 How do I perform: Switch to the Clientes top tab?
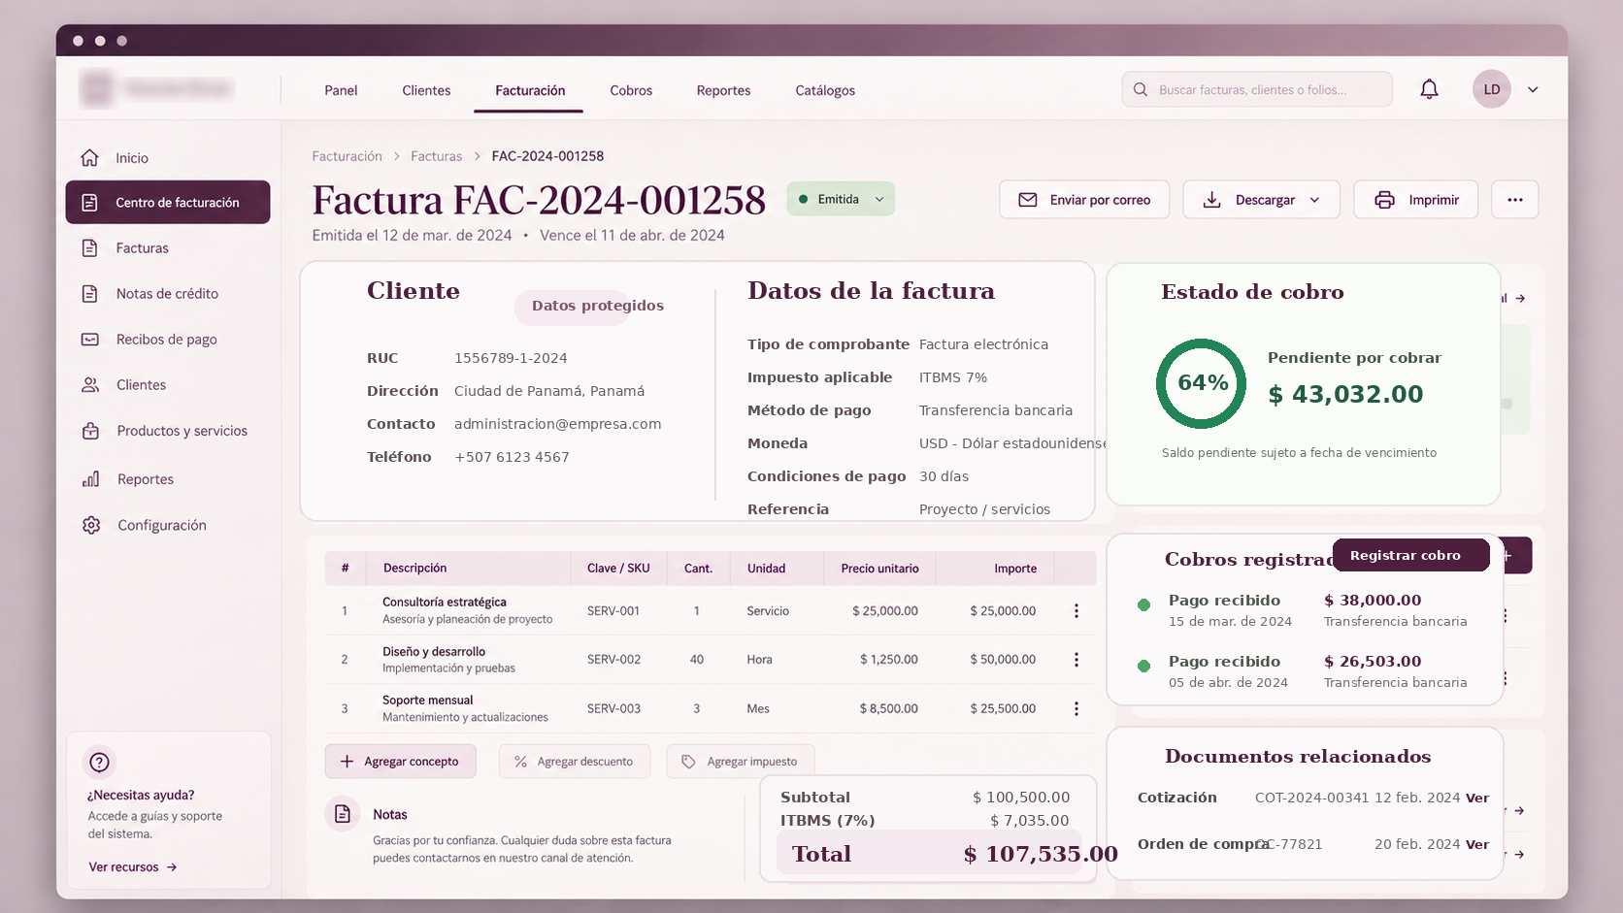[426, 90]
